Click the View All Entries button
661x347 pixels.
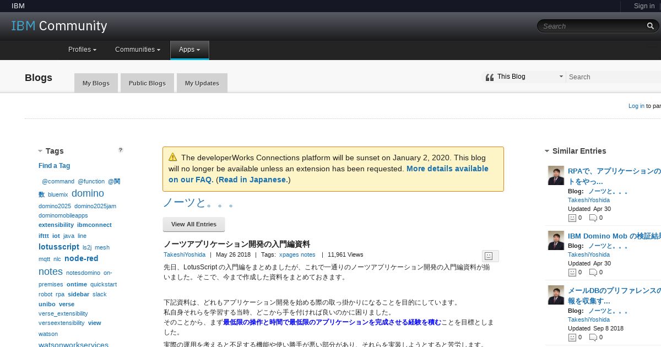[194, 224]
